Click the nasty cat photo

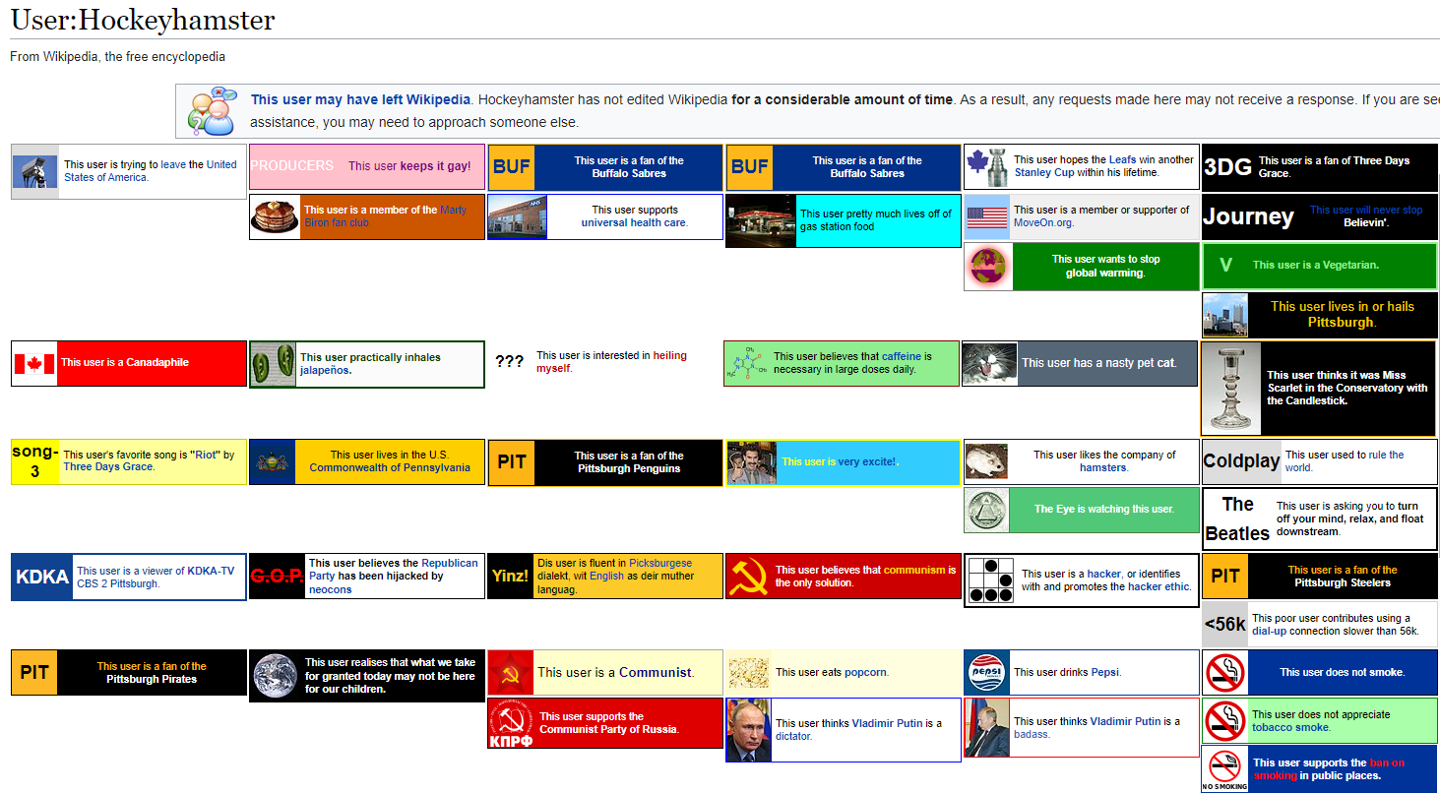click(989, 363)
